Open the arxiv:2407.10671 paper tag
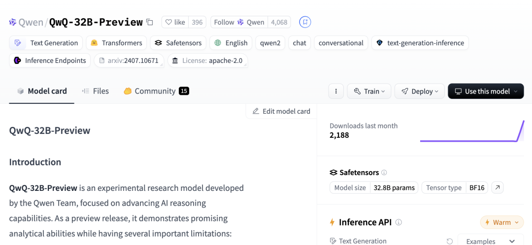 (129, 61)
